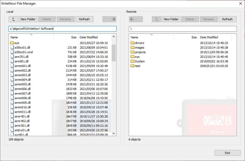Click date 2011/02/10 15:55:00
The width and height of the screenshot is (245, 161).
pos(94,61)
